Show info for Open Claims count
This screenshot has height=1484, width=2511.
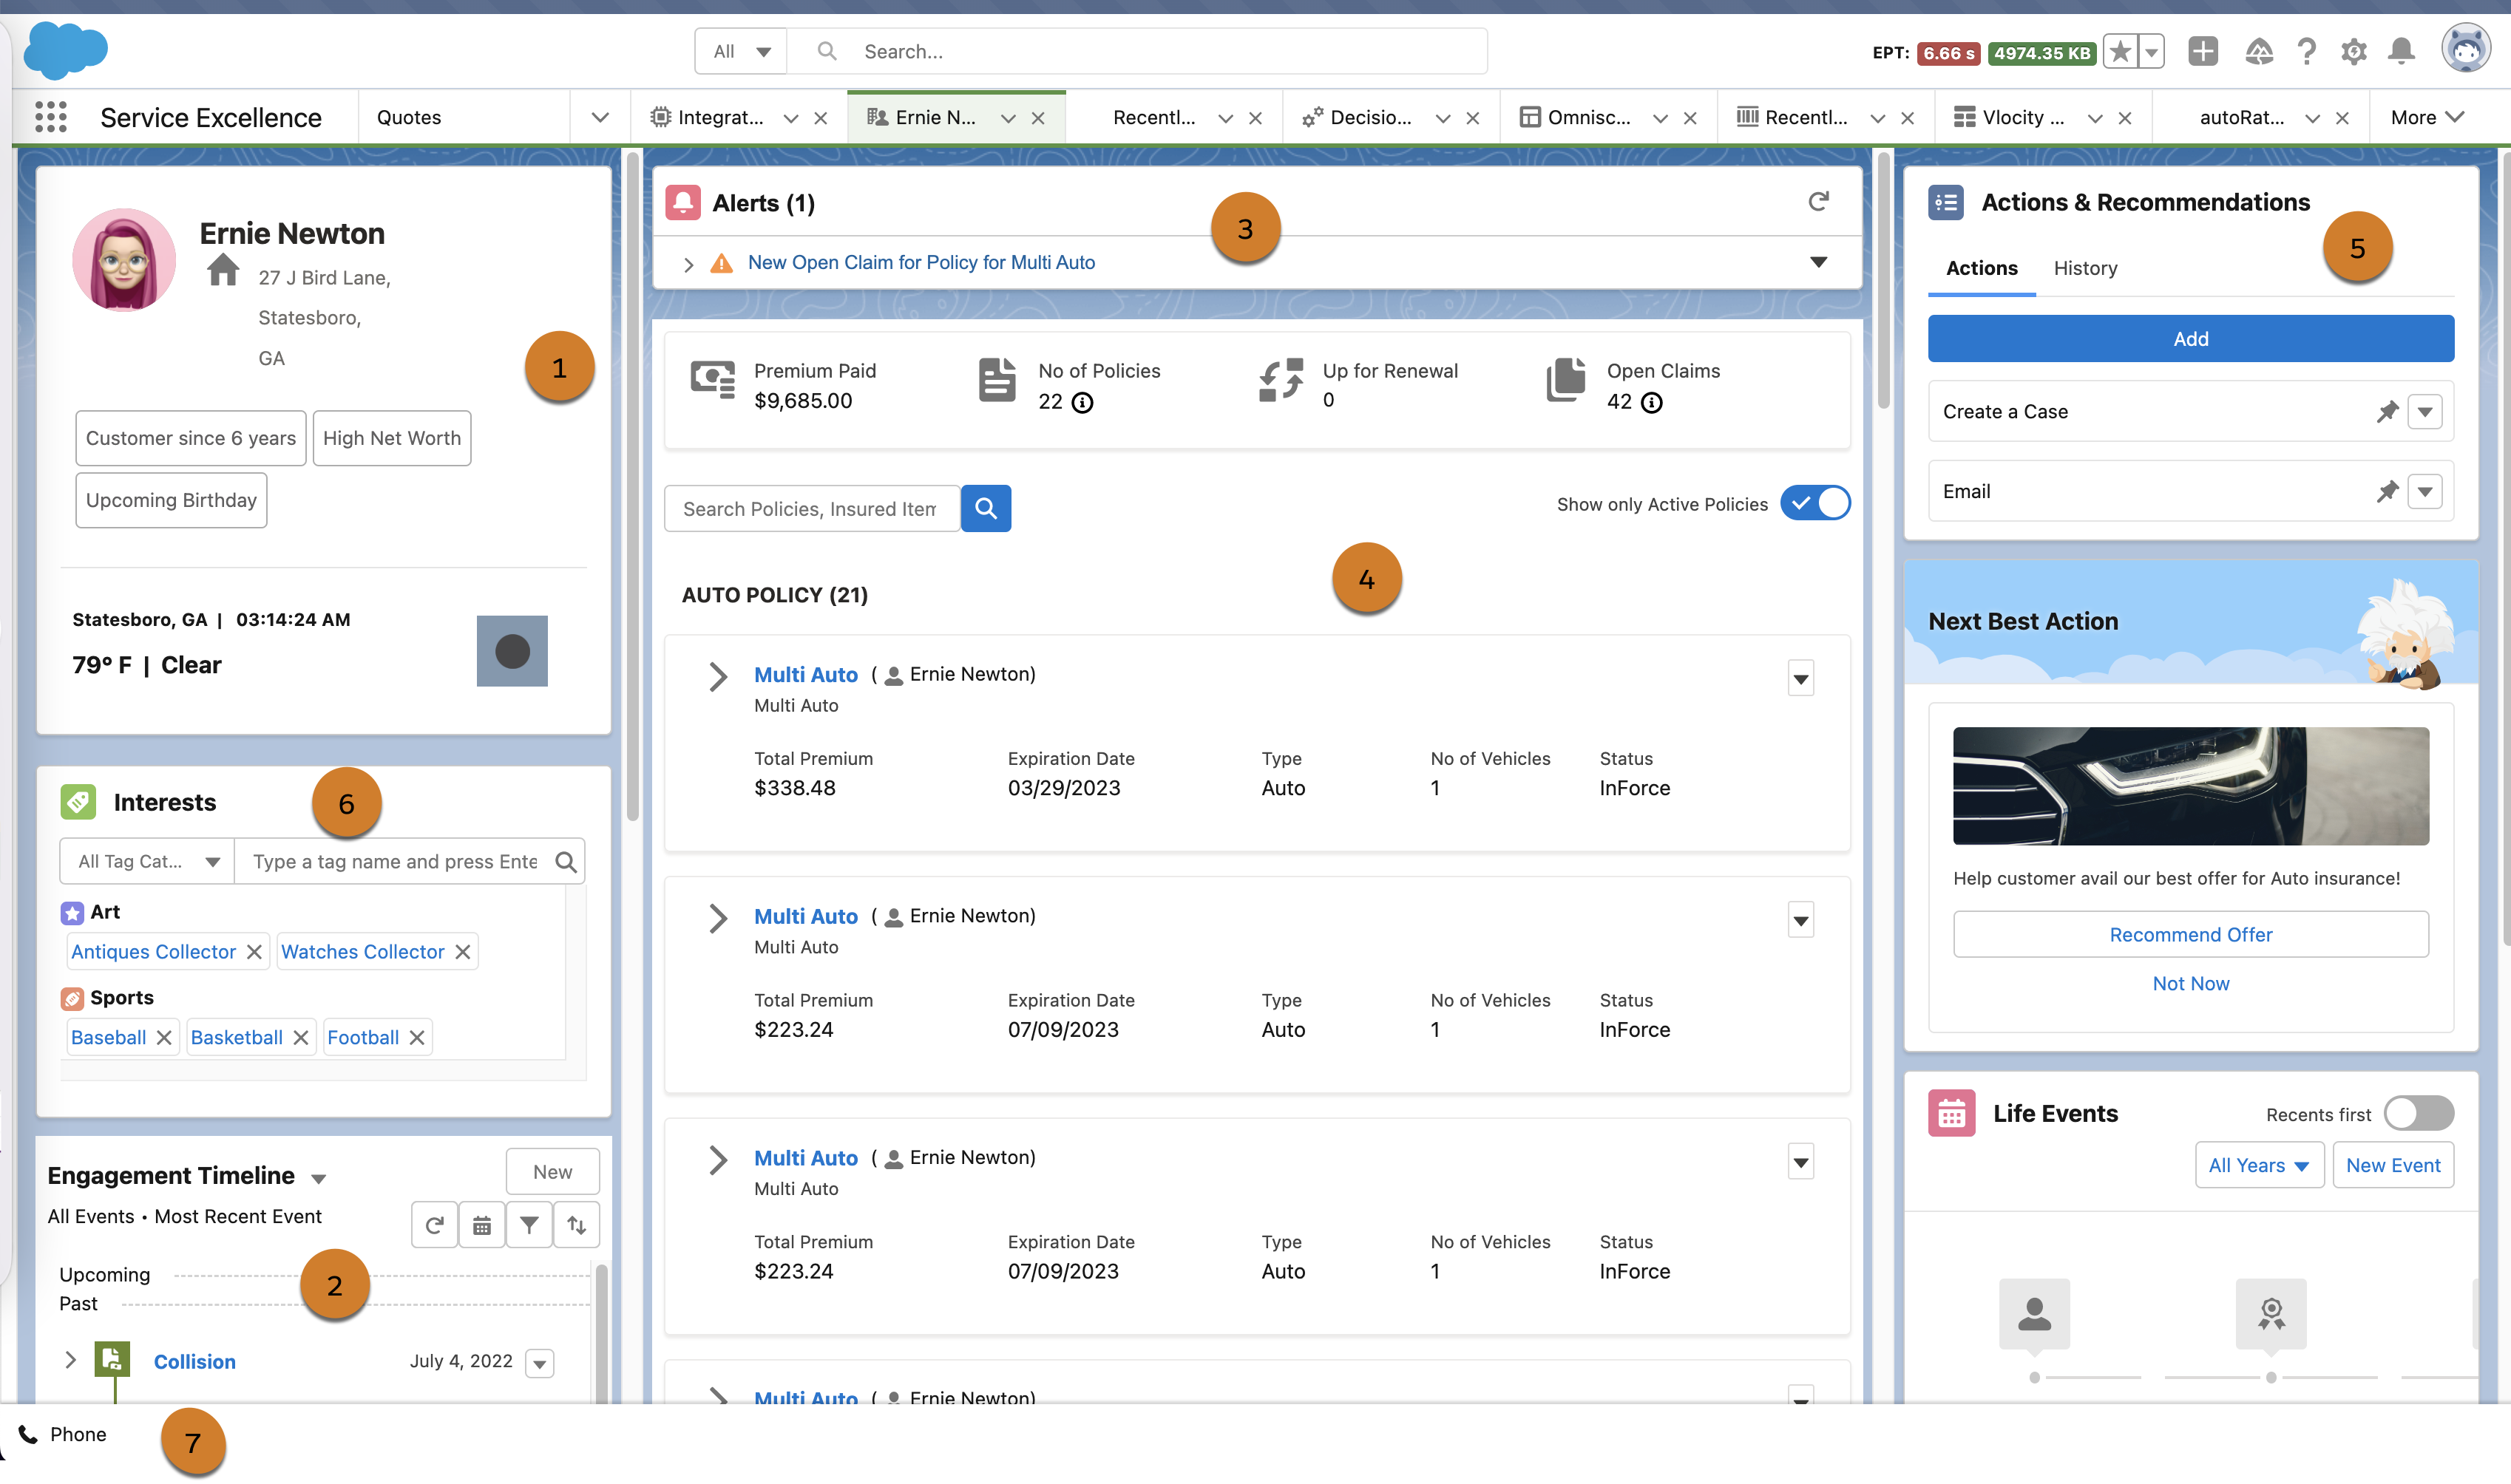click(x=1652, y=402)
